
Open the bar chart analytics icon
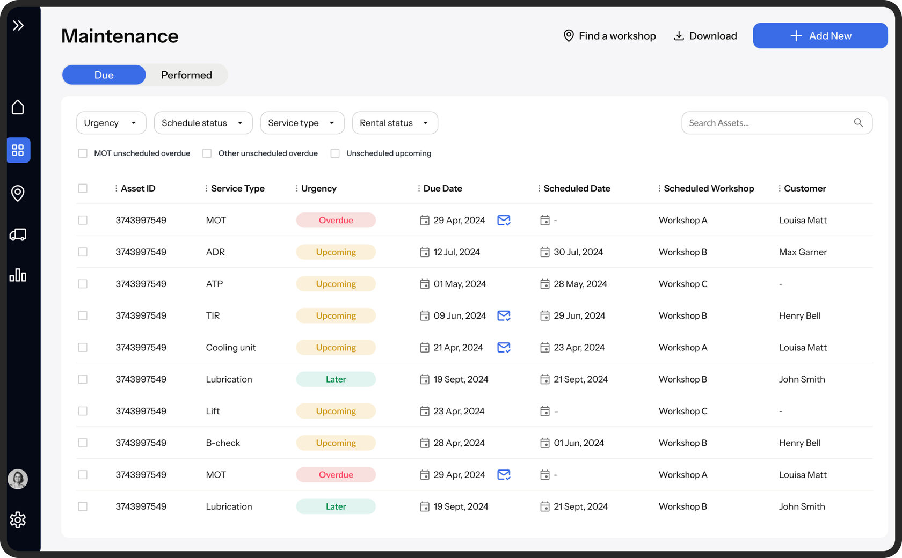click(x=18, y=275)
